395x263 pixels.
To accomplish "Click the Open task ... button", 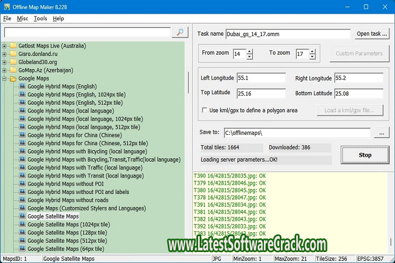I will click(372, 34).
